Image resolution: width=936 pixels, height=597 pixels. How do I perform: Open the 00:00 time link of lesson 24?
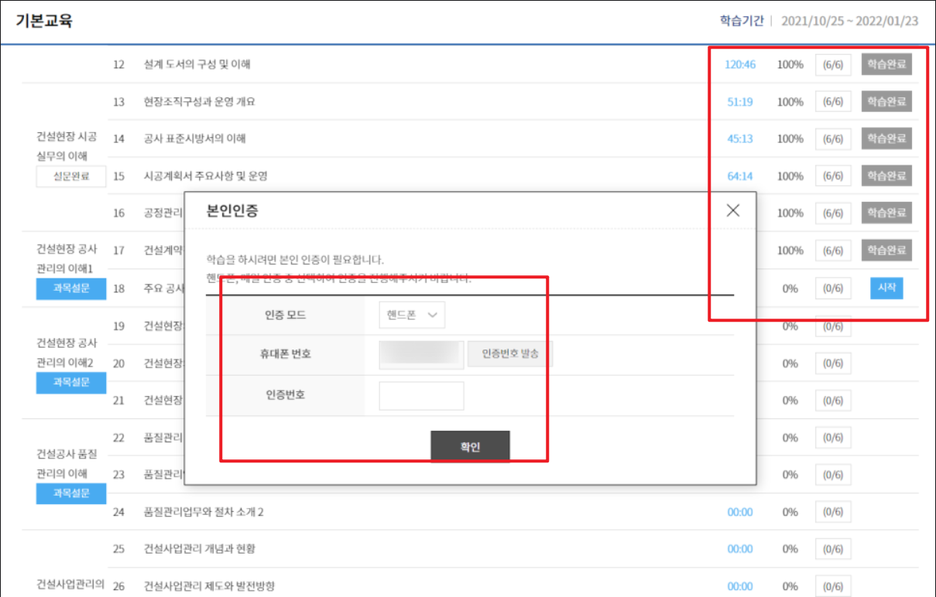(741, 511)
